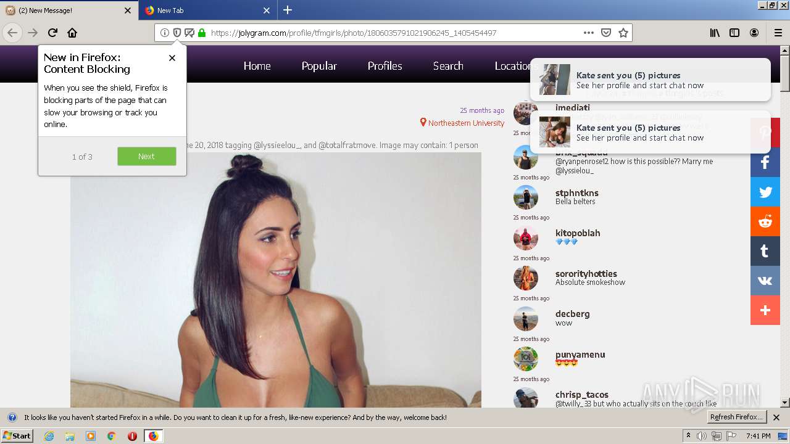Open Opera from the taskbar
790x444 pixels.
click(x=132, y=436)
